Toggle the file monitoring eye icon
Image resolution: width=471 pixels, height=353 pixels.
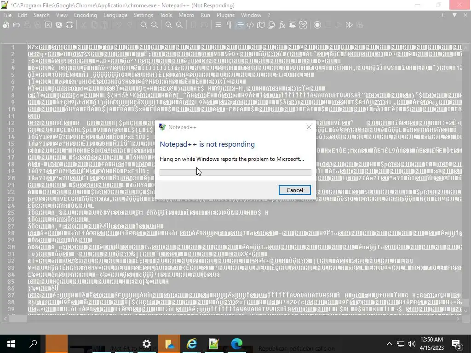click(303, 25)
